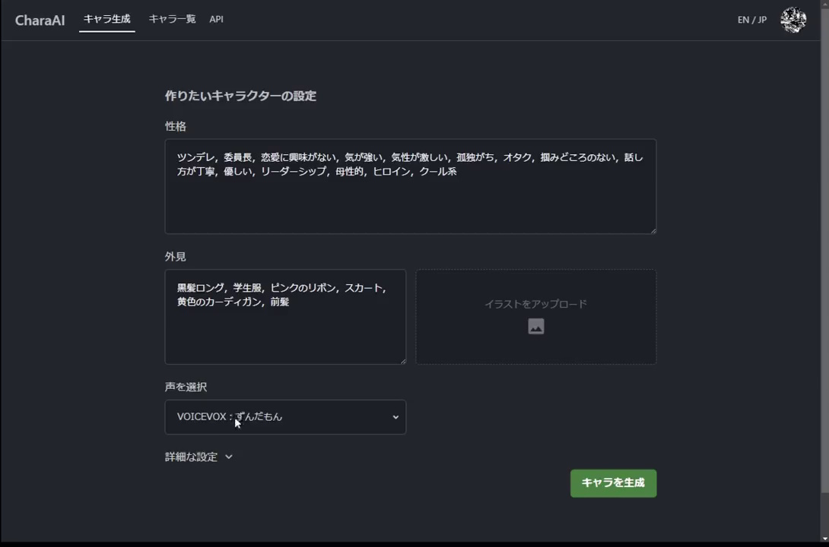Select the キャラ生成 tab
Image resolution: width=829 pixels, height=547 pixels.
[106, 19]
